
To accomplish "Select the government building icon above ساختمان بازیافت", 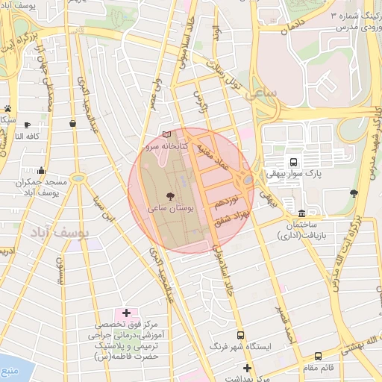I will 301,213.
